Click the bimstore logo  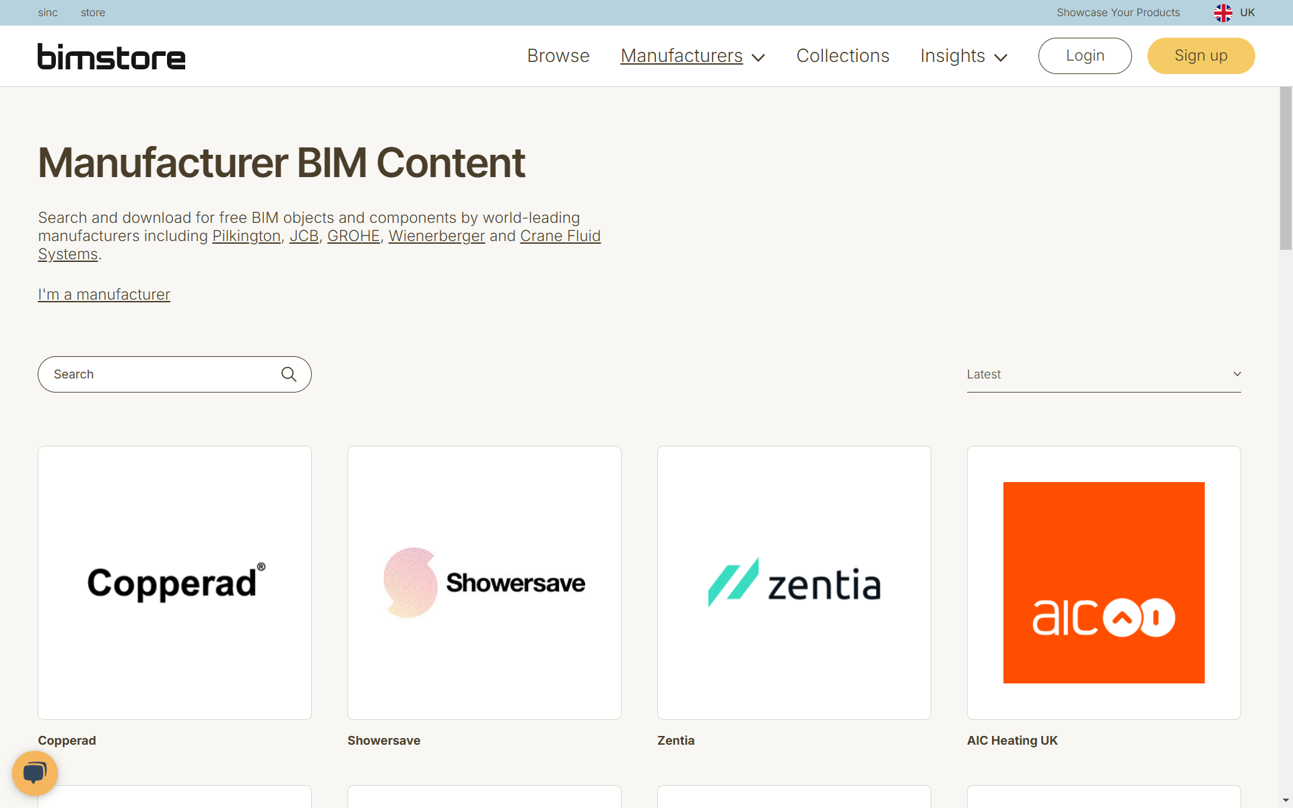111,57
